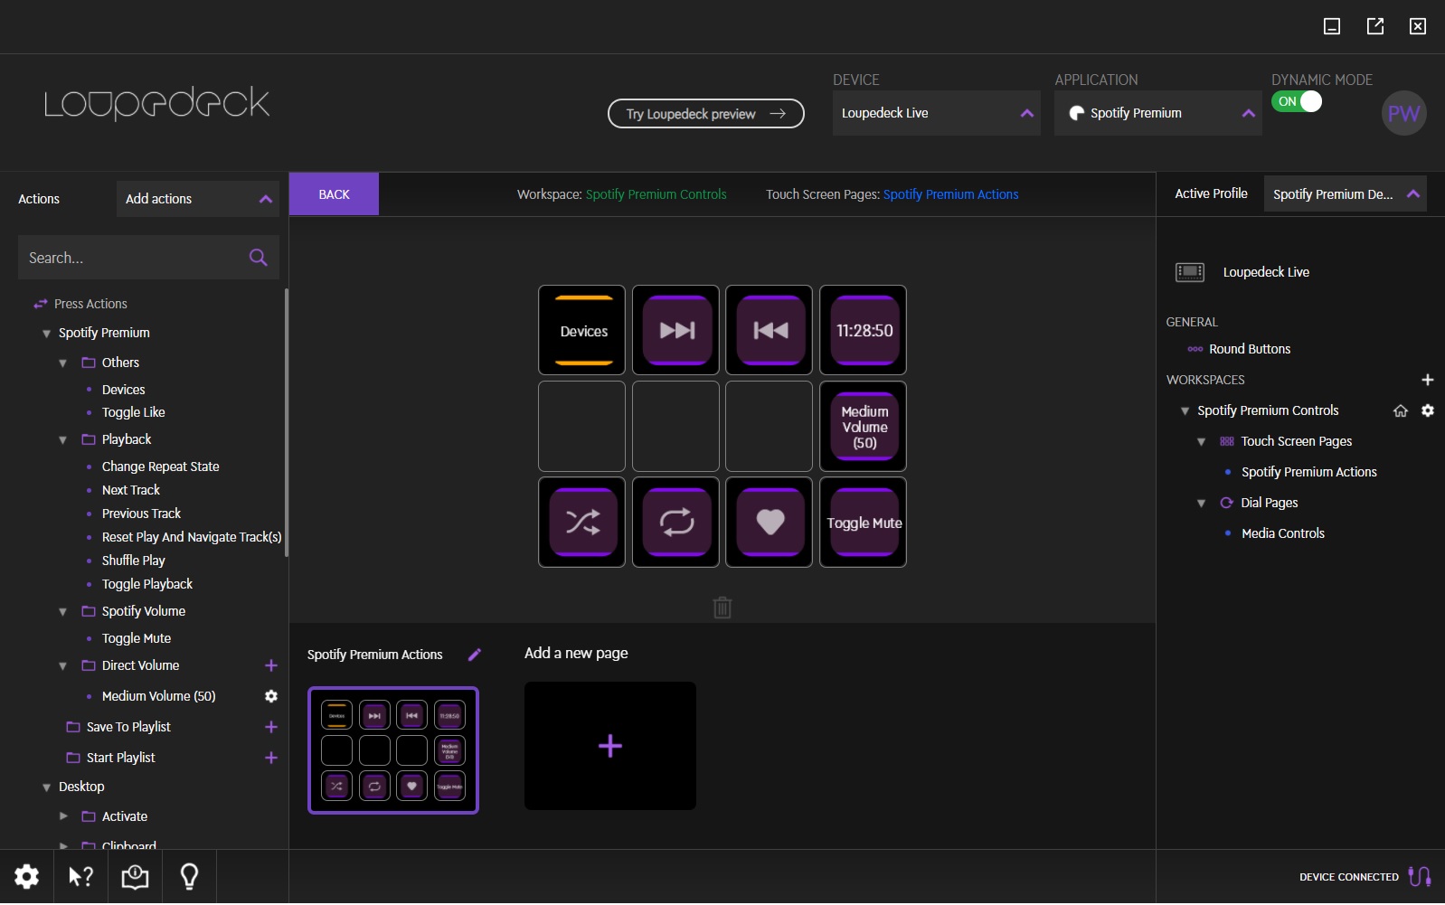Click the actions list scrollbar
1445x905 pixels.
[x=286, y=423]
